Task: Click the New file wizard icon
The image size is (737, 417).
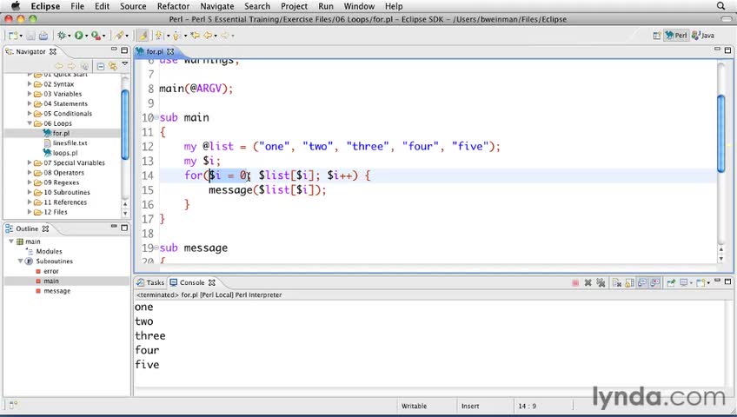Action: [x=13, y=36]
